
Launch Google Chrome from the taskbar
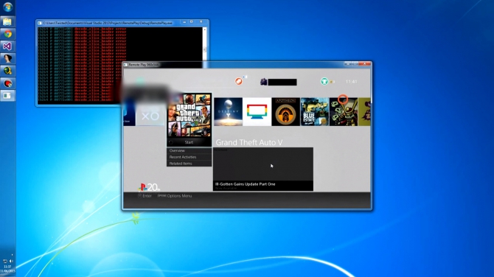7,34
